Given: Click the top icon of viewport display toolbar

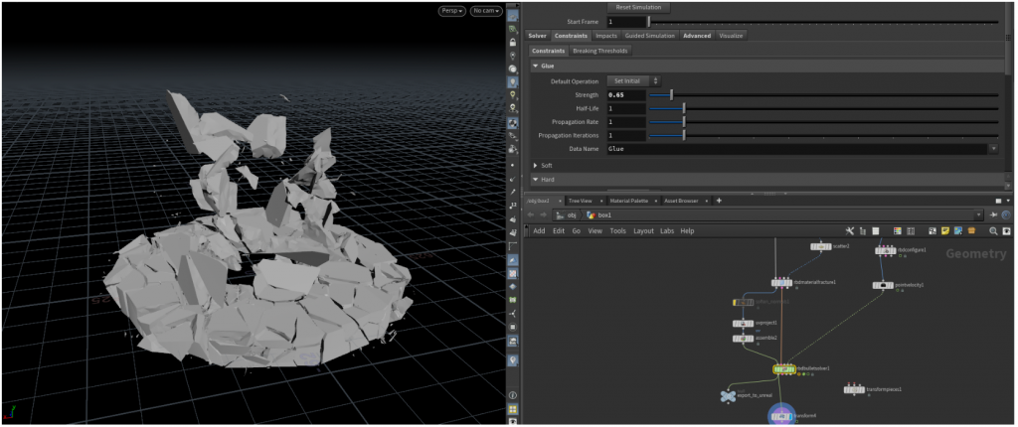Looking at the screenshot, I should click(x=513, y=16).
